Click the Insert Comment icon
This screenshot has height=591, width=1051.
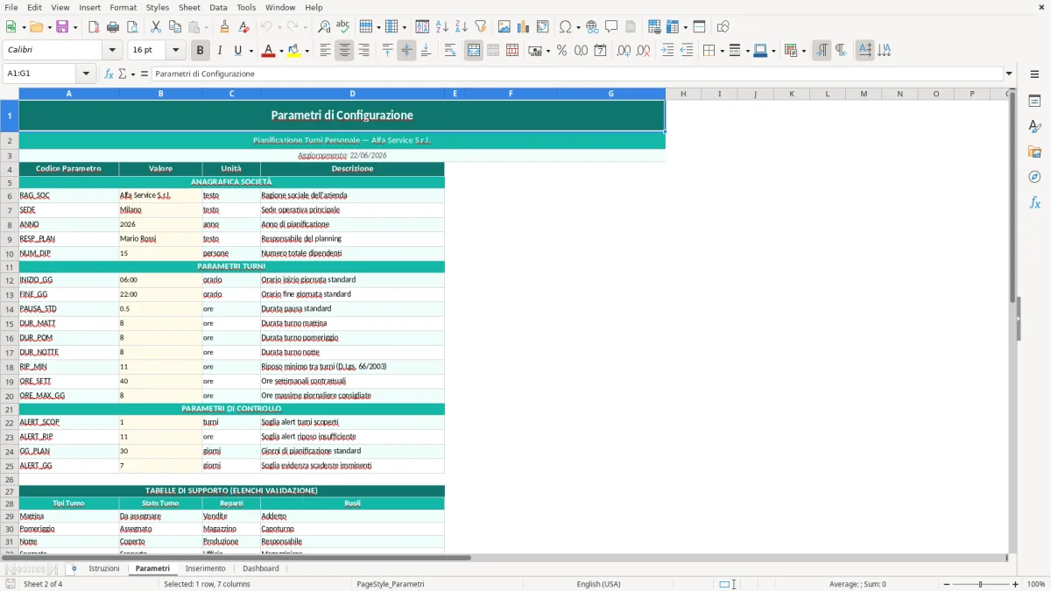pyautogui.click(x=611, y=27)
